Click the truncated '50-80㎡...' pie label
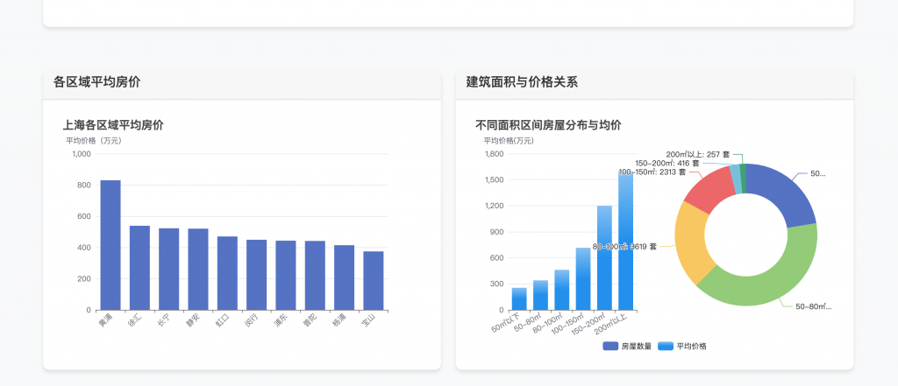Image resolution: width=898 pixels, height=386 pixels. click(x=813, y=306)
